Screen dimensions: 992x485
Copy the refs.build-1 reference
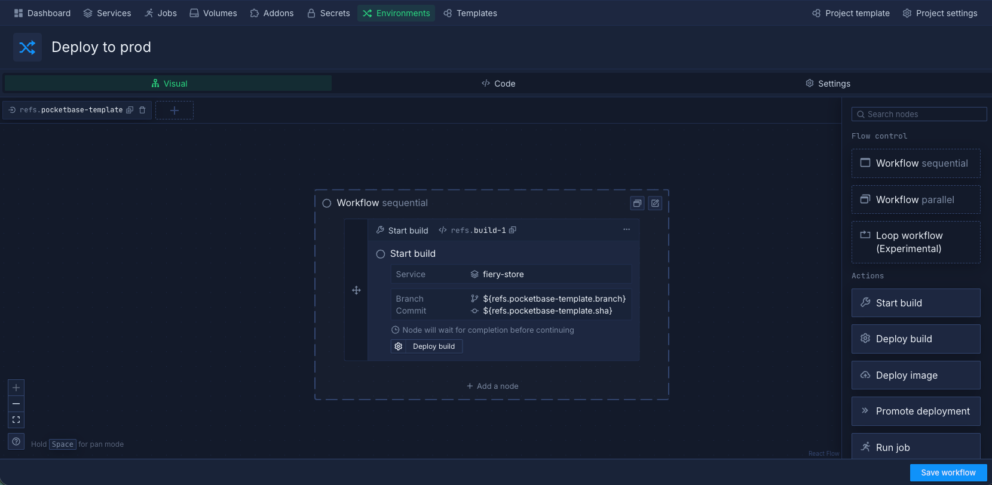[x=513, y=230]
